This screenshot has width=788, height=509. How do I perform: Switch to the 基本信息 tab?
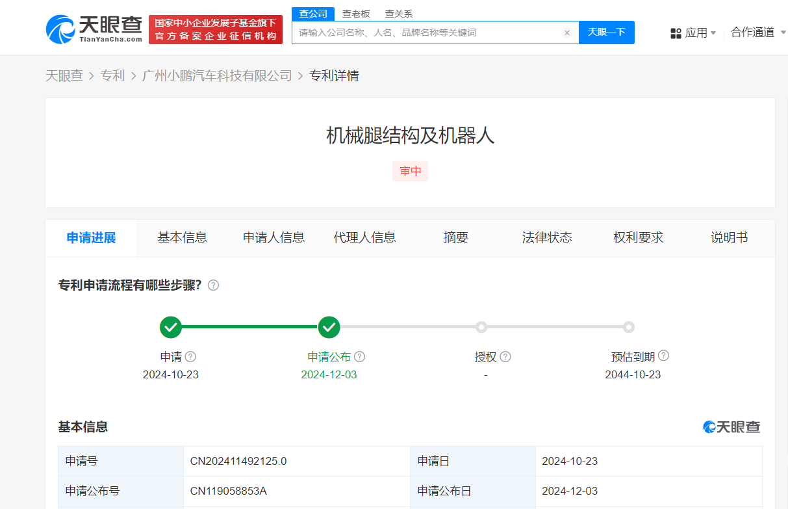(x=183, y=238)
